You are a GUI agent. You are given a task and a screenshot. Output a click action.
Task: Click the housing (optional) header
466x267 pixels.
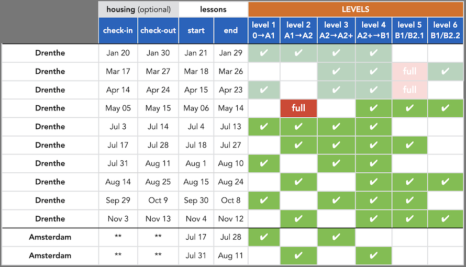pos(139,9)
